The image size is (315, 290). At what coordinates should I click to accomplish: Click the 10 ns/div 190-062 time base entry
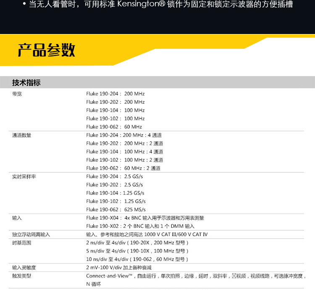tap(137, 259)
